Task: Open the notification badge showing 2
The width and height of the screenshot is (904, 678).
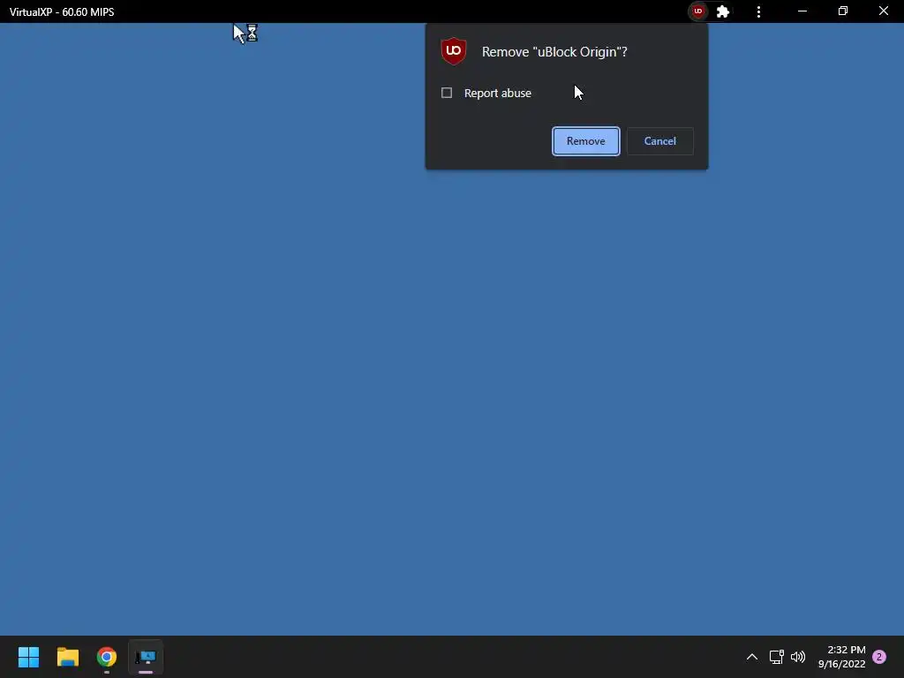Action: [x=879, y=657]
